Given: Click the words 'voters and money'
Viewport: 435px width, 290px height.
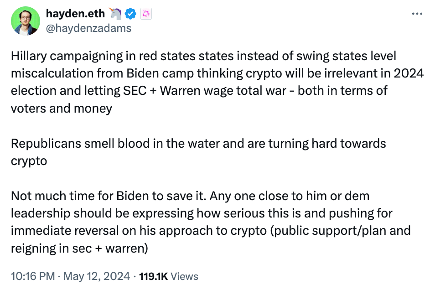Looking at the screenshot, I should coord(62,108).
